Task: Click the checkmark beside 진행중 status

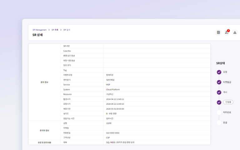Action: pyautogui.click(x=219, y=102)
